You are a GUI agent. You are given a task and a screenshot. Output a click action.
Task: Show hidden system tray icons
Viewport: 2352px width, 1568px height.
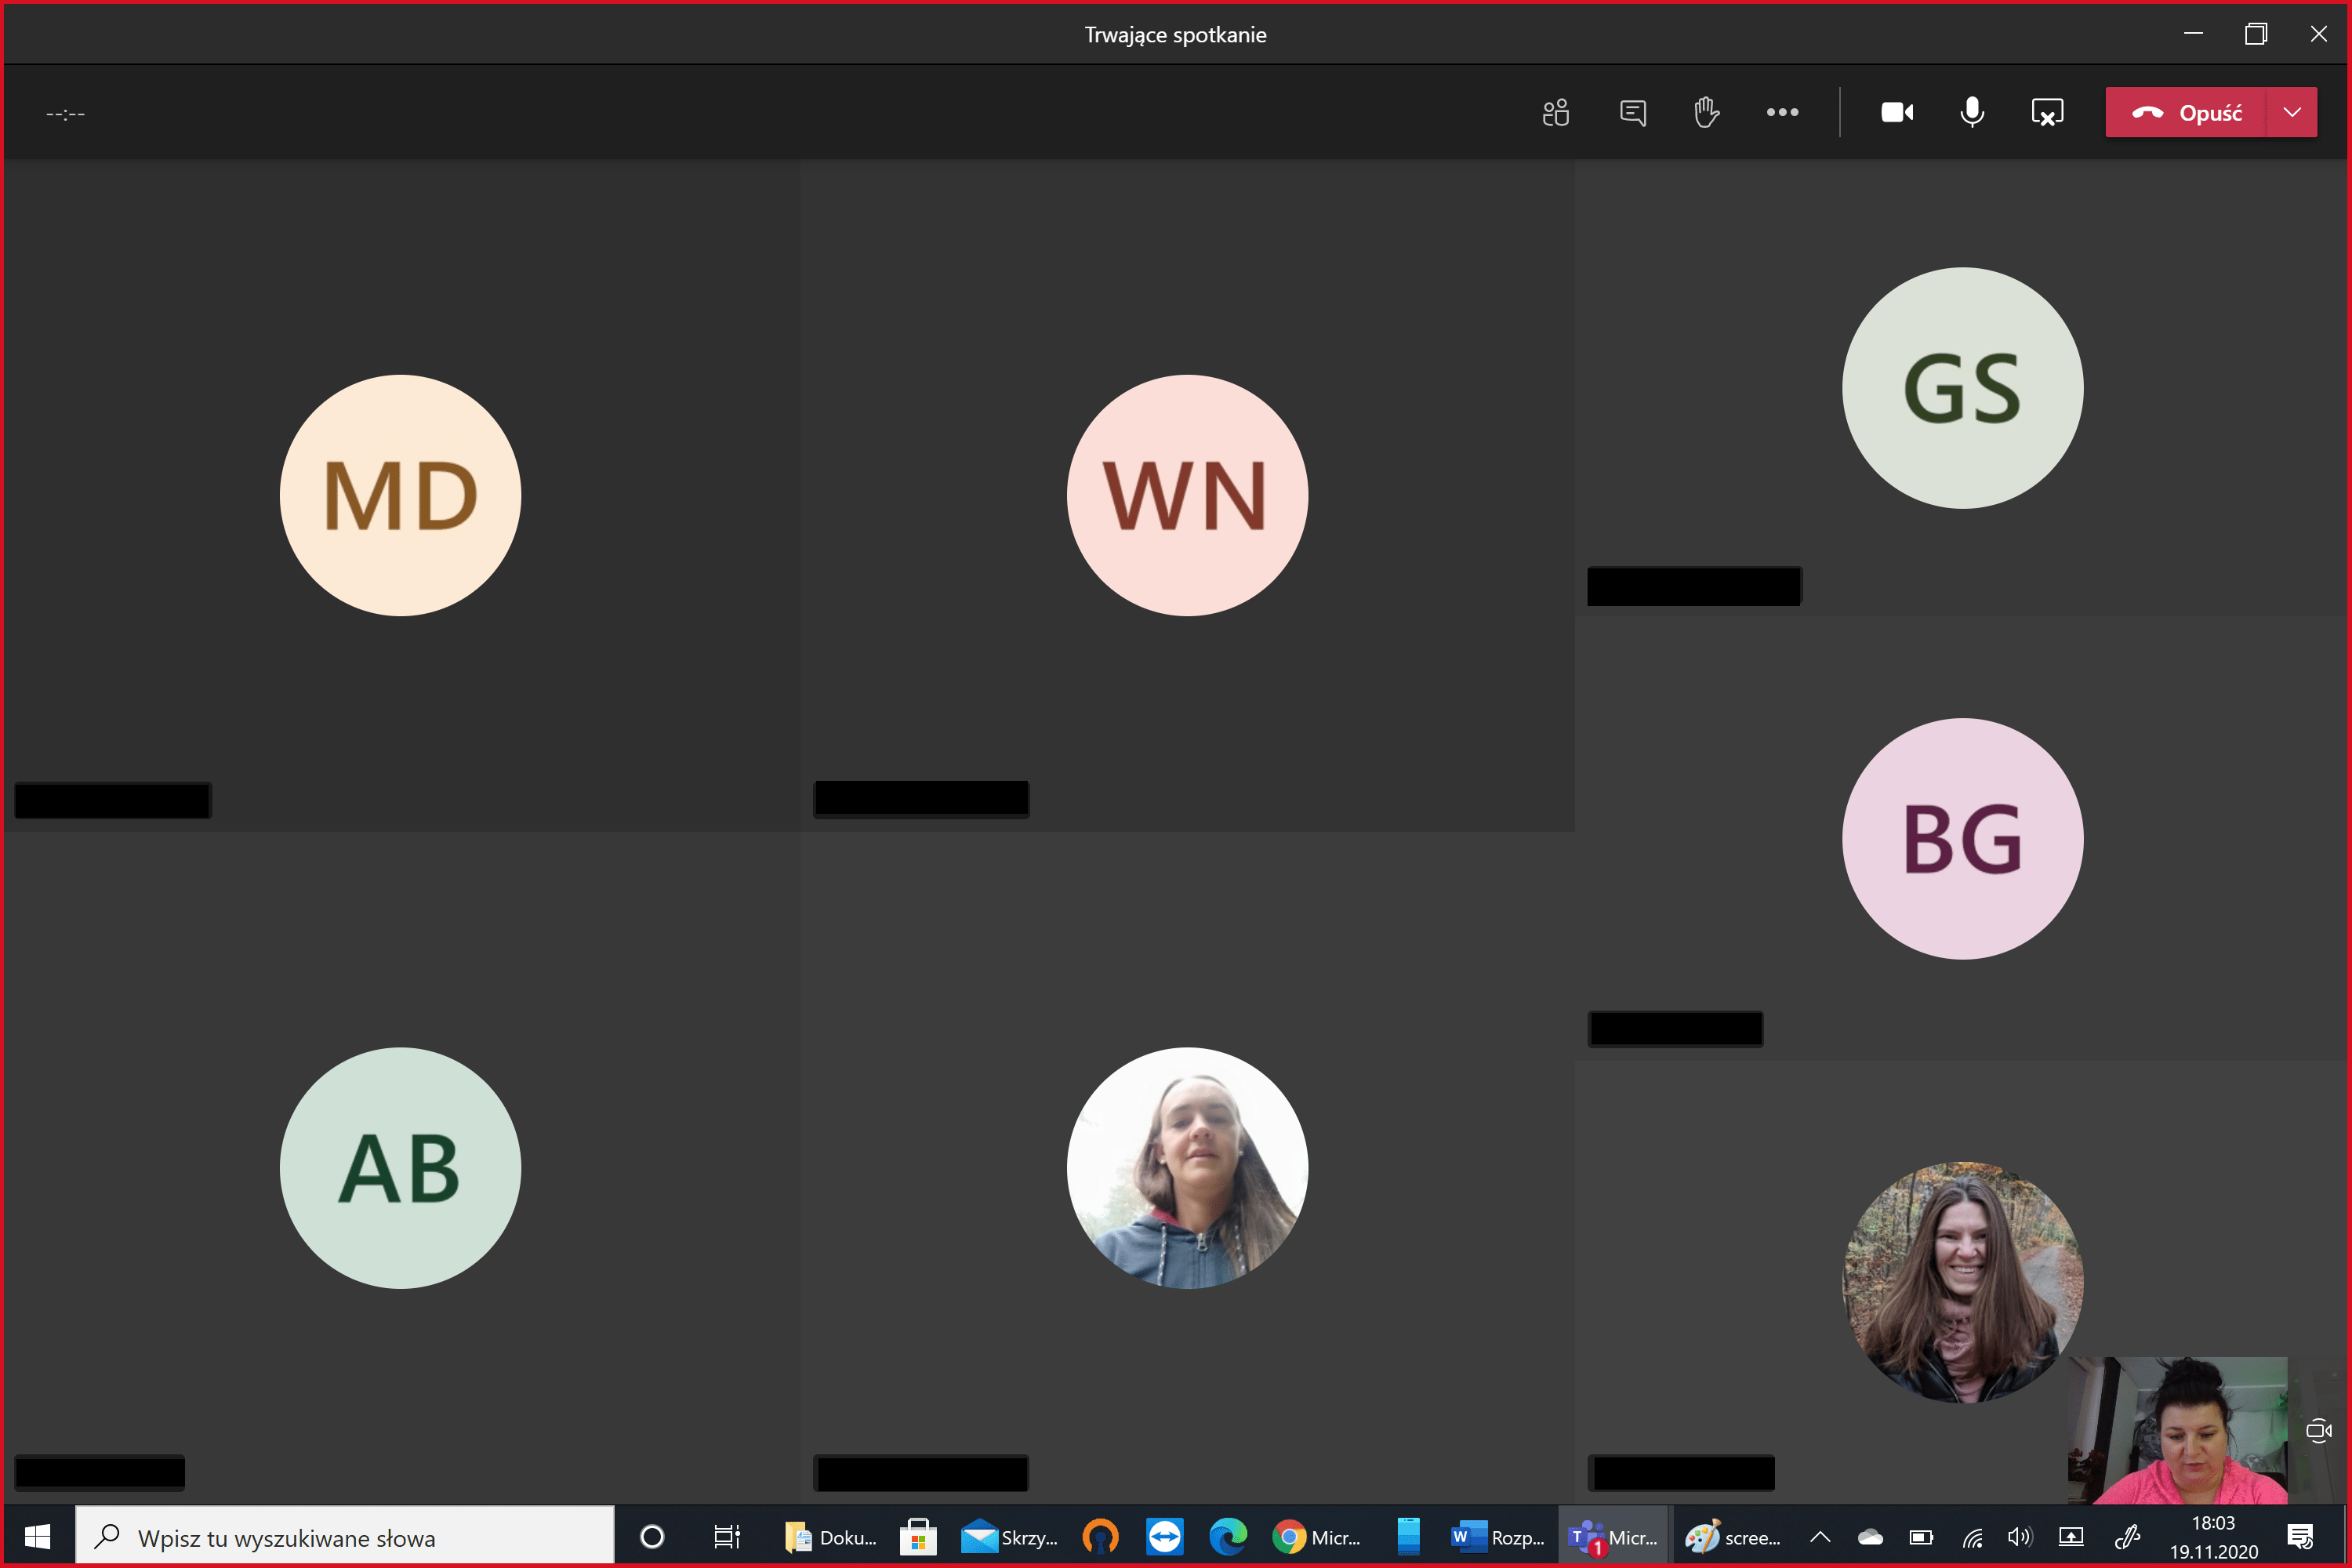[x=1820, y=1537]
